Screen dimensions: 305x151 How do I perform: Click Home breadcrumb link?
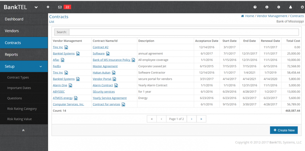[x=250, y=16]
